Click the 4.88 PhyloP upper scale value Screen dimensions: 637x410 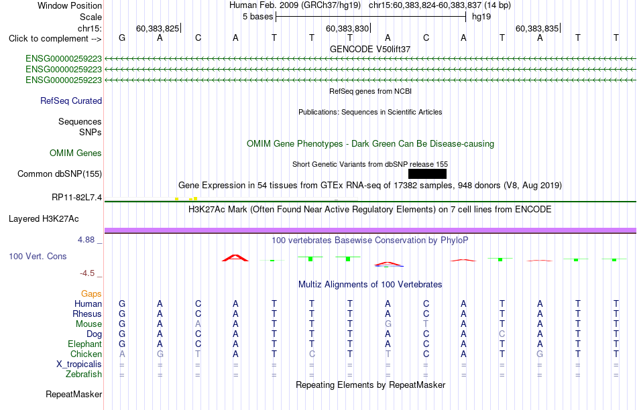[x=86, y=240]
